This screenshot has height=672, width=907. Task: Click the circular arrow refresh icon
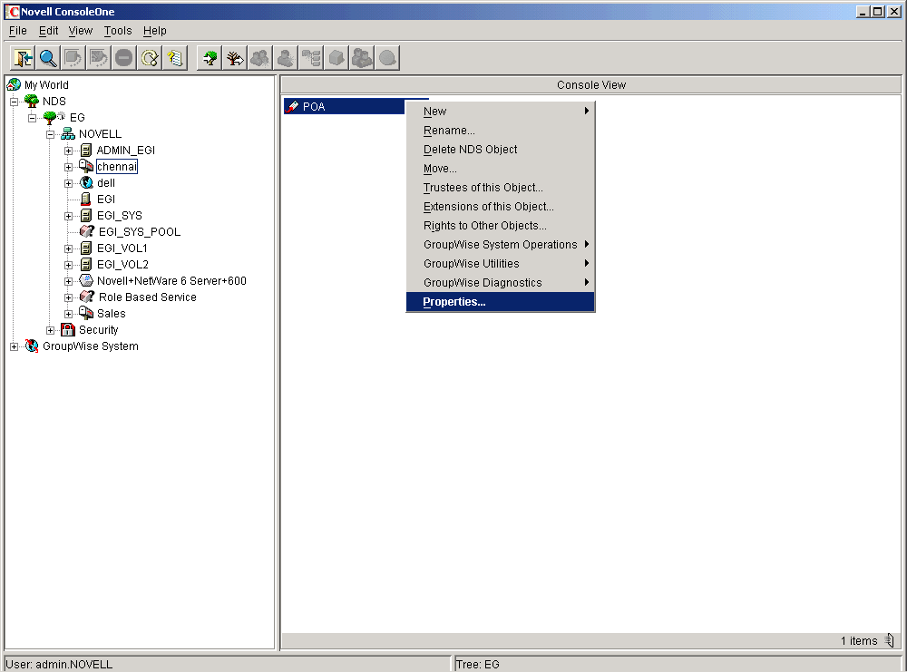pyautogui.click(x=150, y=58)
